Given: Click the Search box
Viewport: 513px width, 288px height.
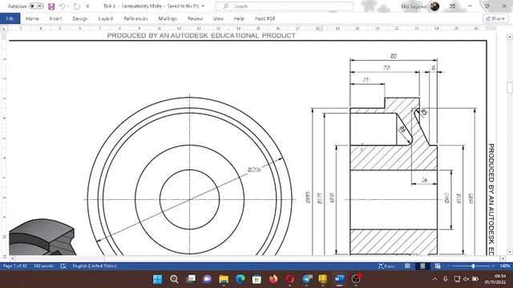Looking at the screenshot, I should point(285,6).
